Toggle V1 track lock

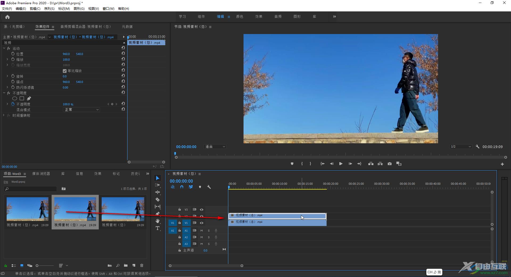coord(180,223)
